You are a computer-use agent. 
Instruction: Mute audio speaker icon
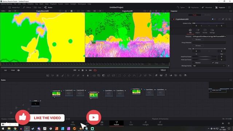click(x=19, y=70)
